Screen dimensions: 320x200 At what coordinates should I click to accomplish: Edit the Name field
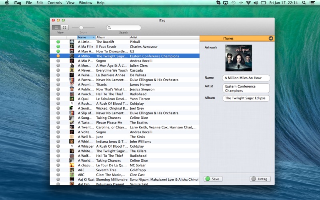pyautogui.click(x=246, y=78)
